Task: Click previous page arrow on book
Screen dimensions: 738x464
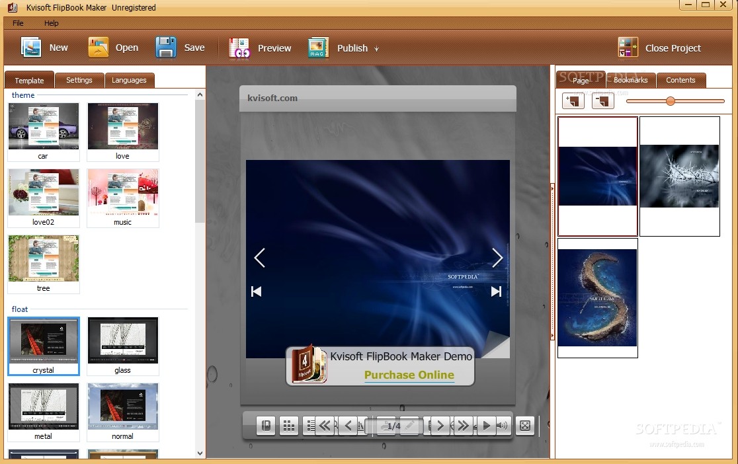Action: (259, 257)
